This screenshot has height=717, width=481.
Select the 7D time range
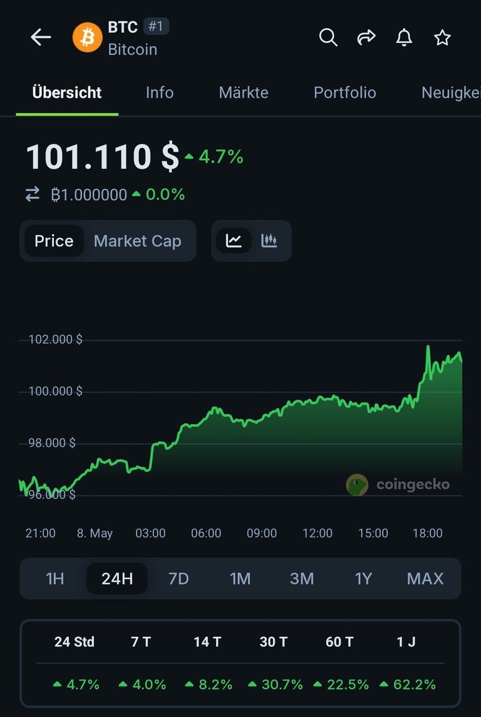pos(178,579)
